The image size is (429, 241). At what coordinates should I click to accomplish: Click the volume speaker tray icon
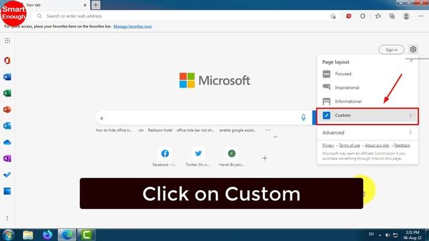click(x=387, y=235)
